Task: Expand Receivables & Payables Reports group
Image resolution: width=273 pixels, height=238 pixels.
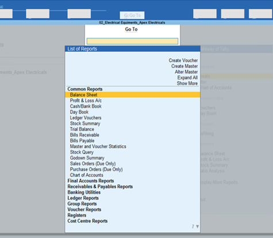Action: [100, 187]
